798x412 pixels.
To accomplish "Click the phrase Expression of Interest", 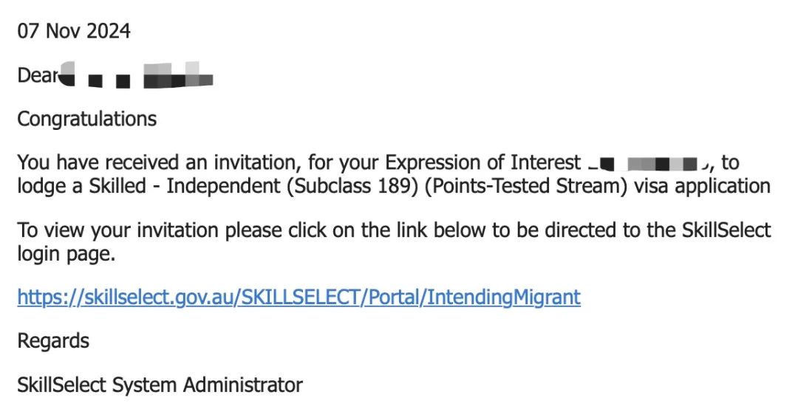I will pos(482,163).
